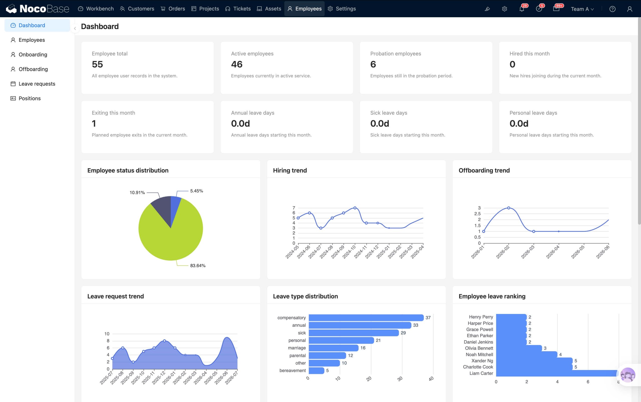Open the UI editor highlighter icon
The image size is (641, 402).
487,9
